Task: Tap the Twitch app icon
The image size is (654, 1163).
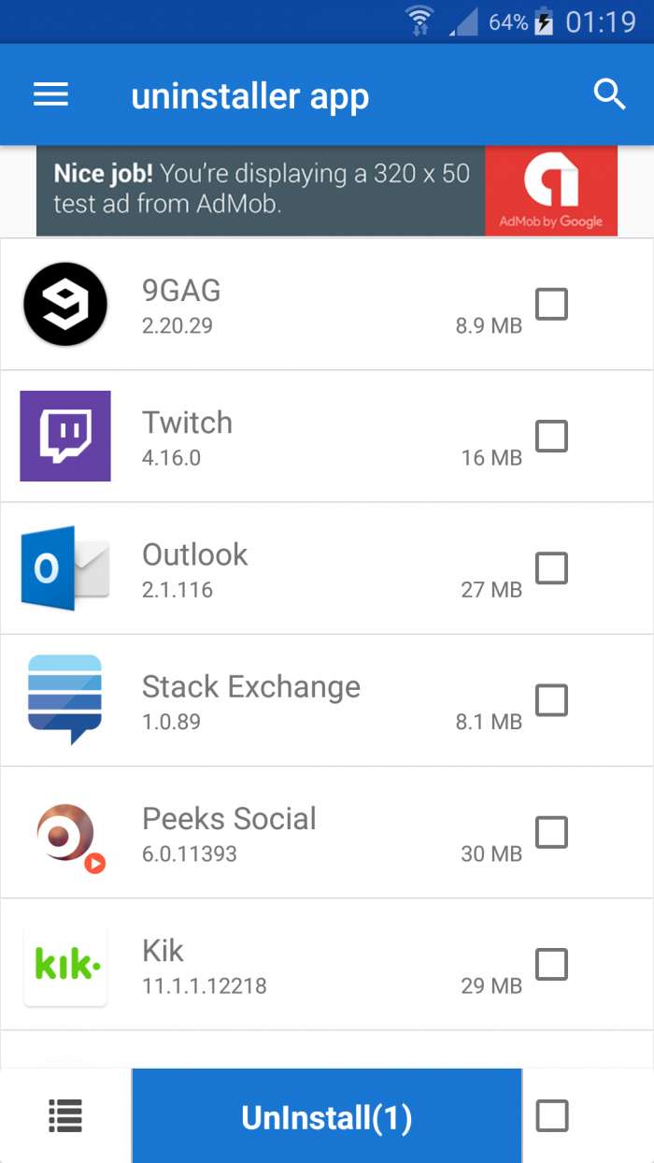Action: coord(65,436)
